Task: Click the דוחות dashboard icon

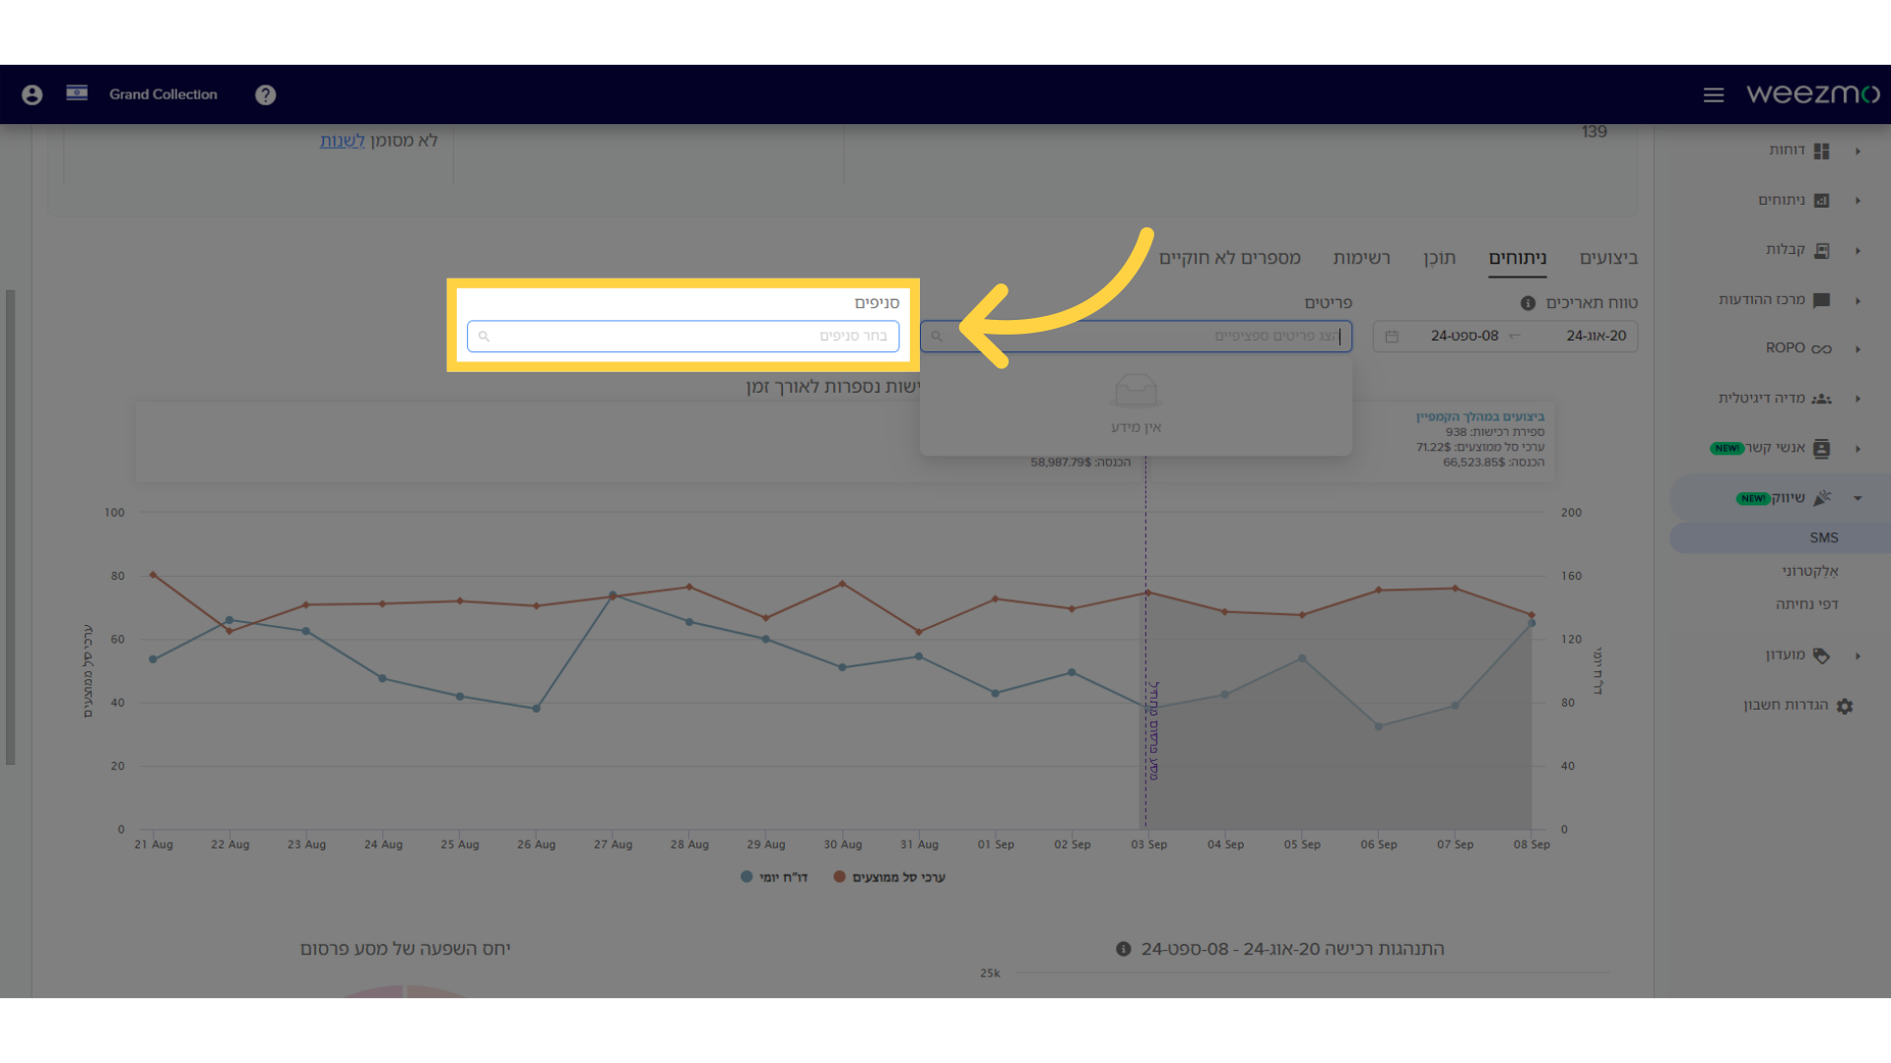Action: tap(1821, 151)
